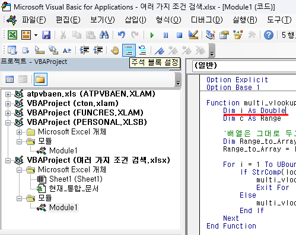
Task: Run the macro with green play button
Action: [152, 36]
